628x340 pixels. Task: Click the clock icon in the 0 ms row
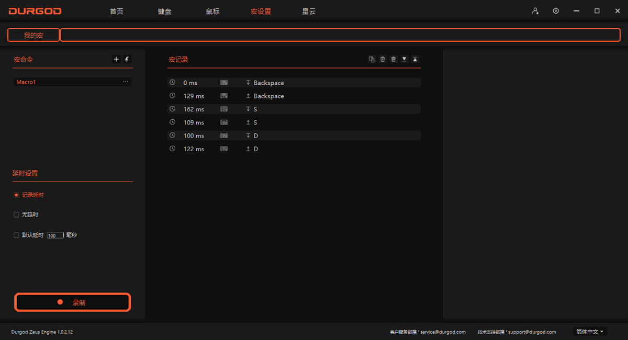[172, 83]
